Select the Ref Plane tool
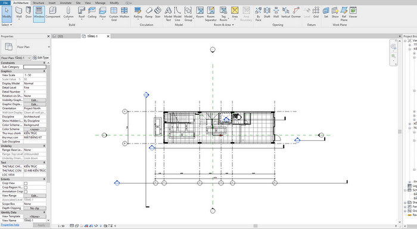417x229 pixels. [344, 14]
